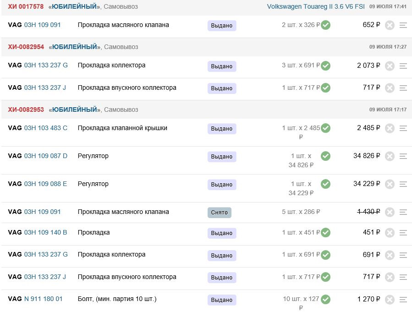This screenshot has height=312, width=412.
Task: Open row menu for 03H 133 237 G in ХИ-0082954
Action: (403, 66)
